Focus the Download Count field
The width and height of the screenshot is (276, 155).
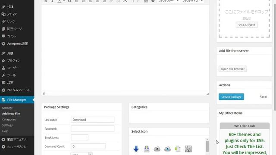pos(88,146)
